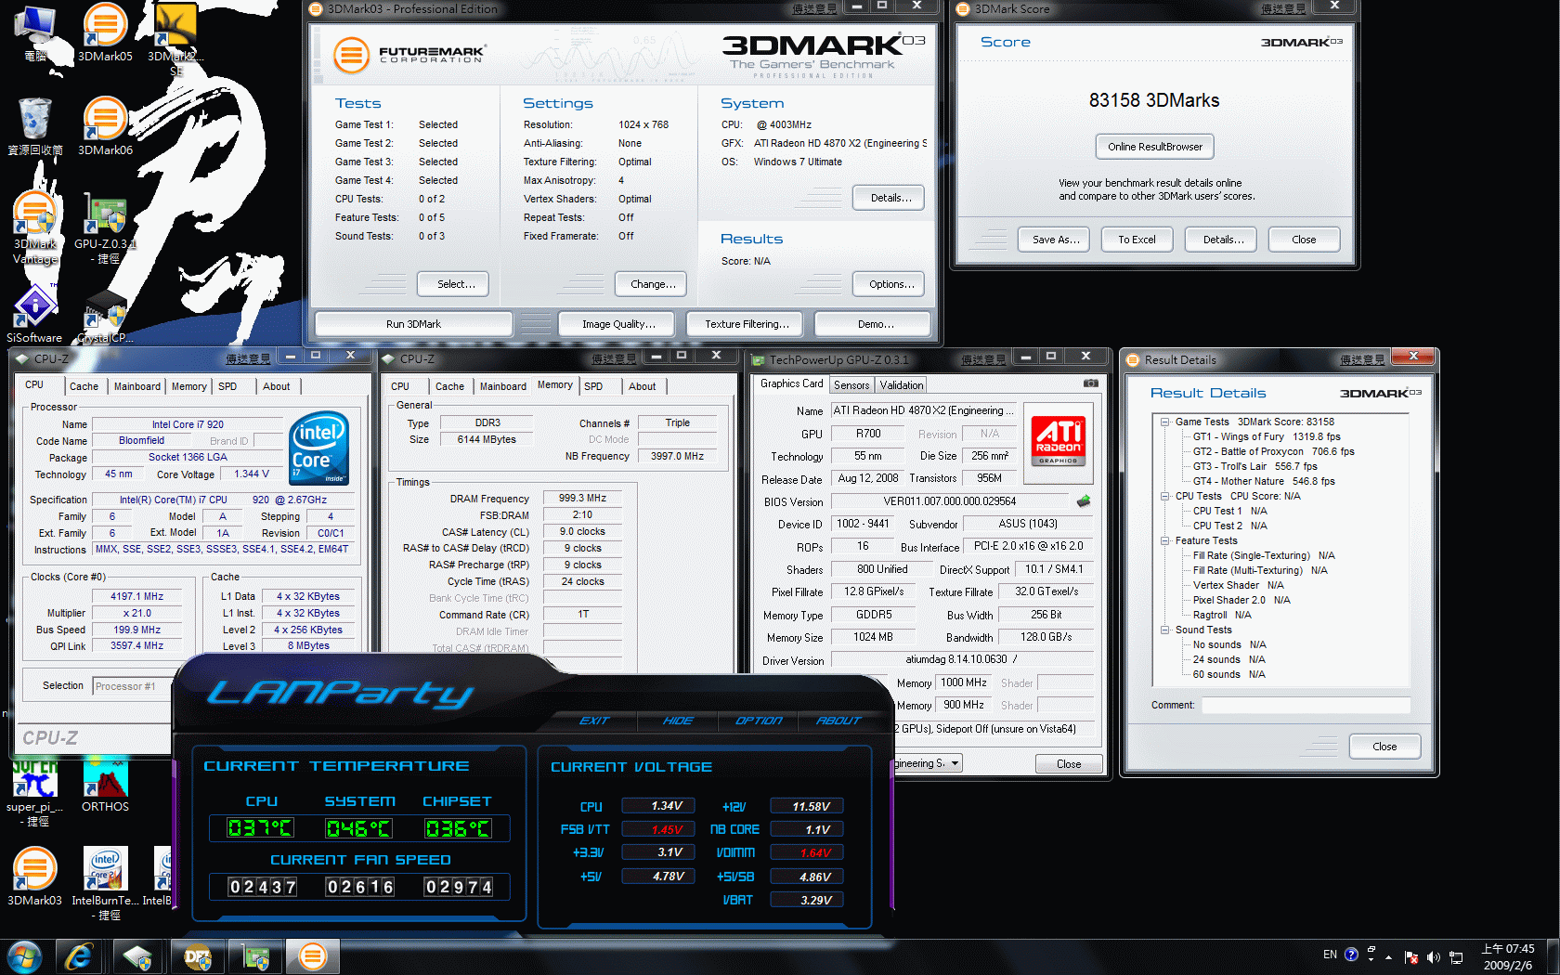Image resolution: width=1560 pixels, height=975 pixels.
Task: Open the About tab in memory CPU-Z window
Action: pos(642,386)
